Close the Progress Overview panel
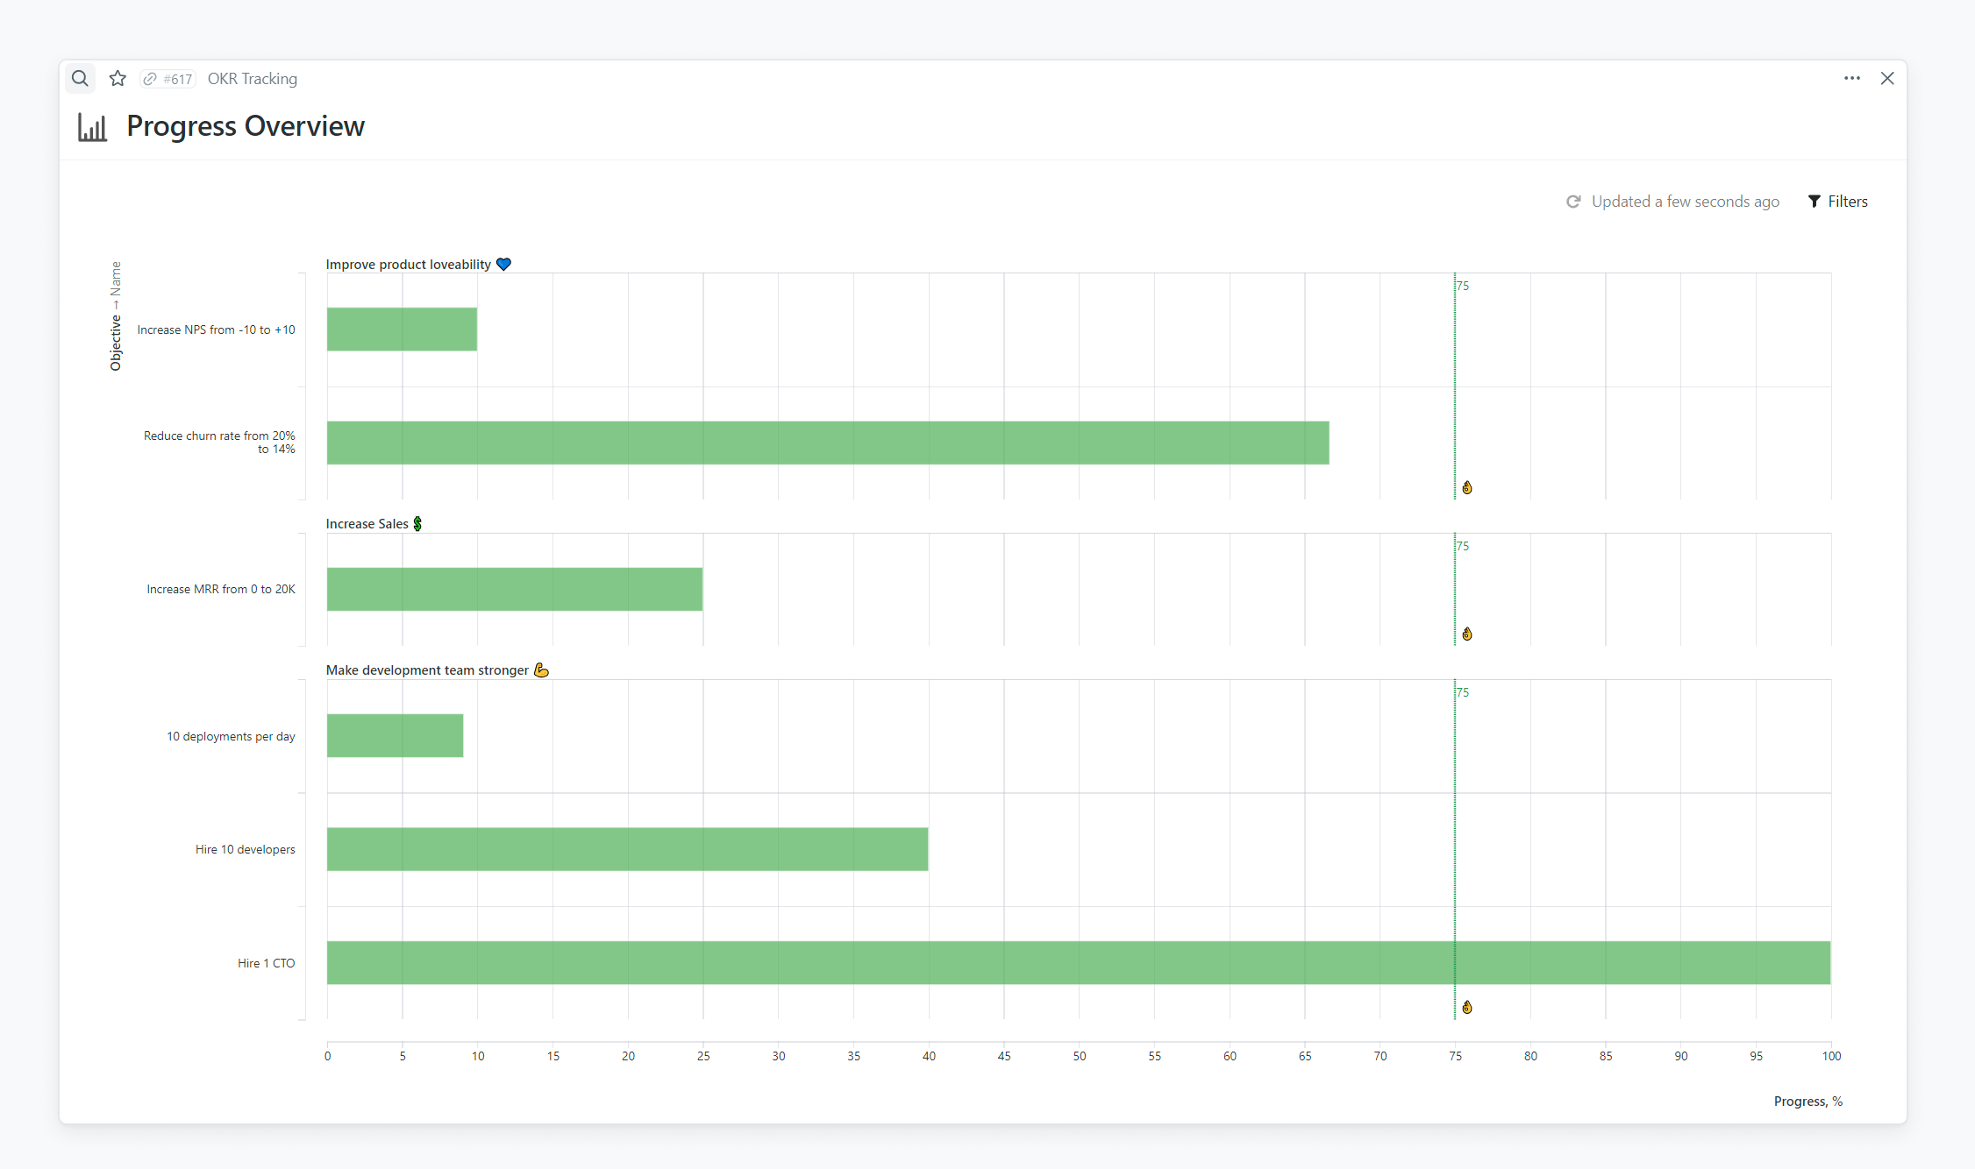 click(x=1887, y=79)
